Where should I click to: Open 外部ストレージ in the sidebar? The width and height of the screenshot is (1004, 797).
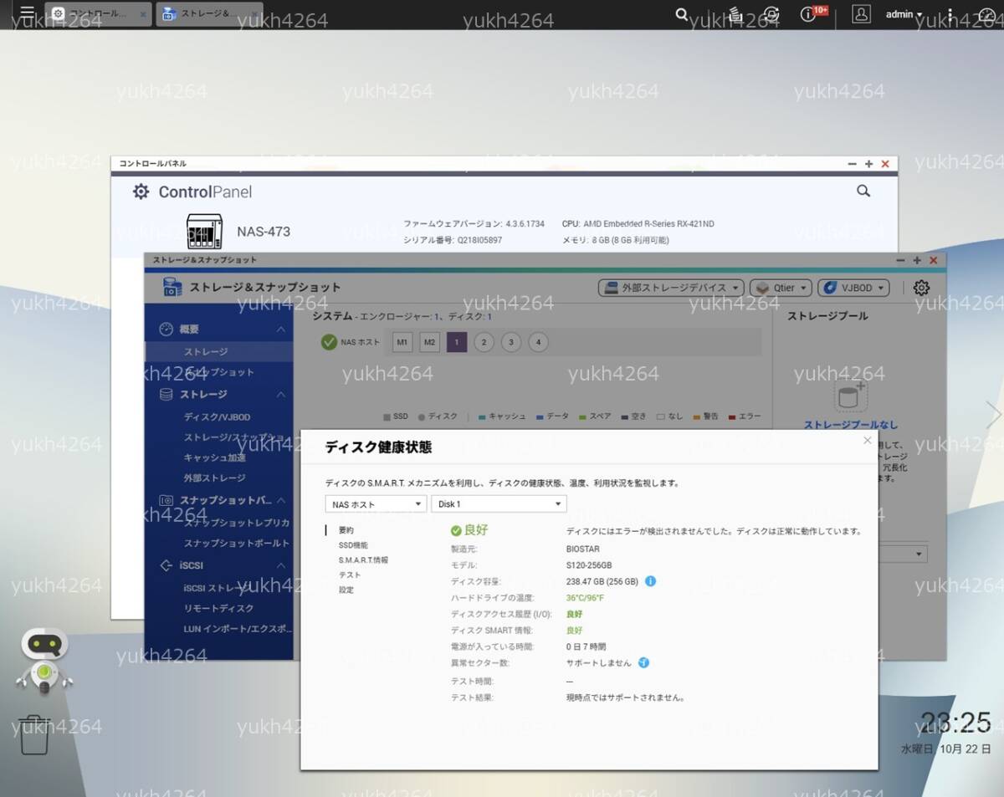point(215,478)
